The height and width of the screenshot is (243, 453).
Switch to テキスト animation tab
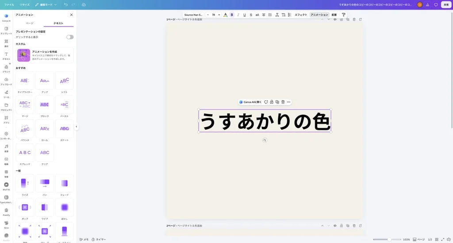pyautogui.click(x=58, y=23)
